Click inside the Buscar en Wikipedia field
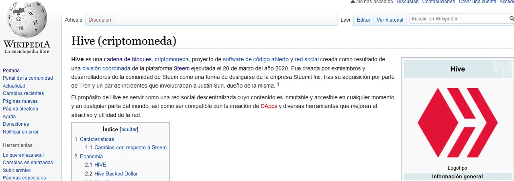The width and height of the screenshot is (514, 181). coord(459,18)
